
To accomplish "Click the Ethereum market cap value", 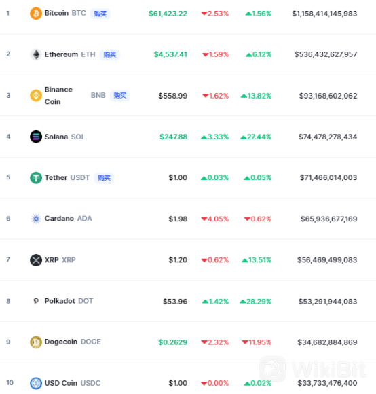I will pyautogui.click(x=326, y=54).
